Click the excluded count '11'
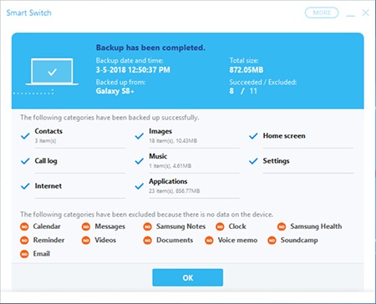The image size is (376, 304). (253, 91)
